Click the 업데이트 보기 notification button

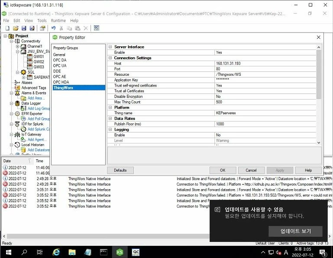[x=295, y=231]
